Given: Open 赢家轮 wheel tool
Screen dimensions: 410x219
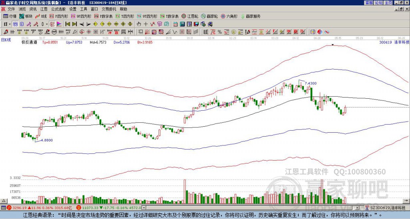Looking at the screenshot, I should (210, 16).
